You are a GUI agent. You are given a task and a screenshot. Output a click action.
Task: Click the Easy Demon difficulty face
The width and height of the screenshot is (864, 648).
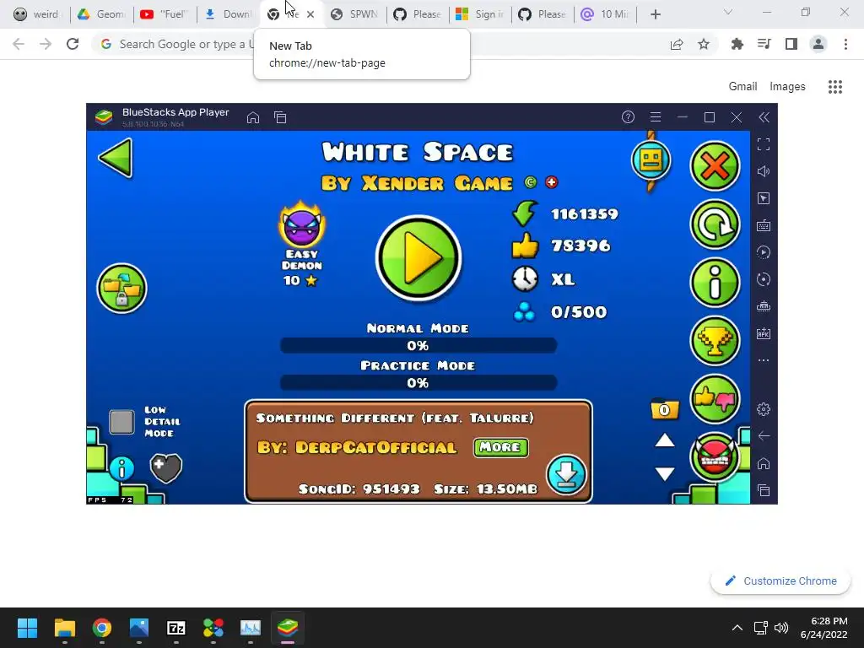(302, 224)
